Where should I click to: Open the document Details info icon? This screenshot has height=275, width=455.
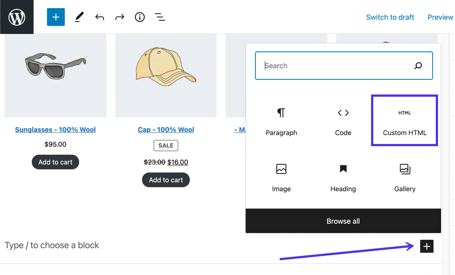[x=140, y=17]
